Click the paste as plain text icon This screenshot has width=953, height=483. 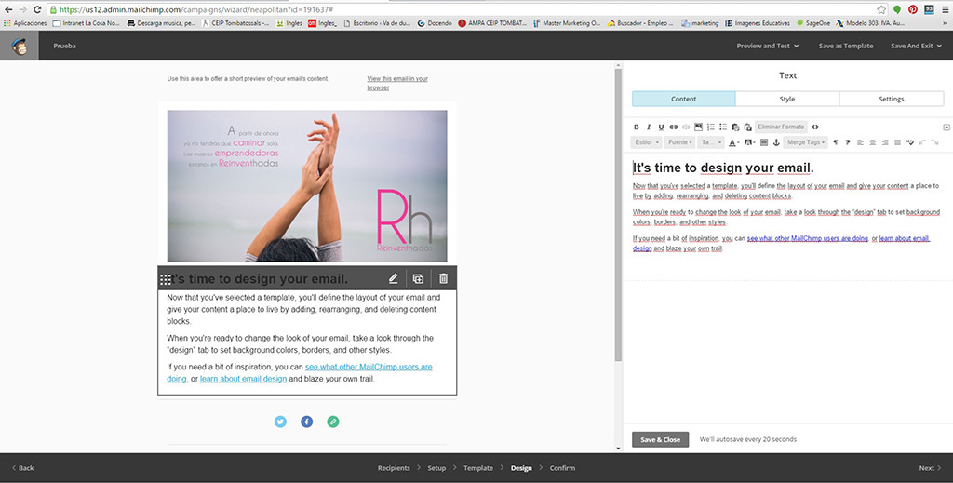pos(735,127)
